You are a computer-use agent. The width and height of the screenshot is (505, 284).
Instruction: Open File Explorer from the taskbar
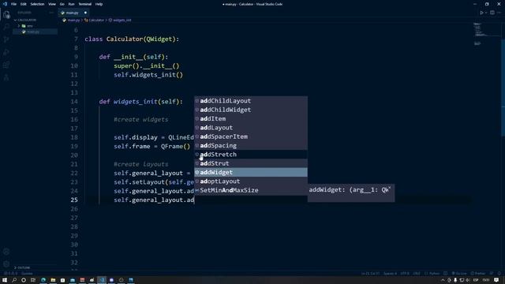tap(53, 280)
